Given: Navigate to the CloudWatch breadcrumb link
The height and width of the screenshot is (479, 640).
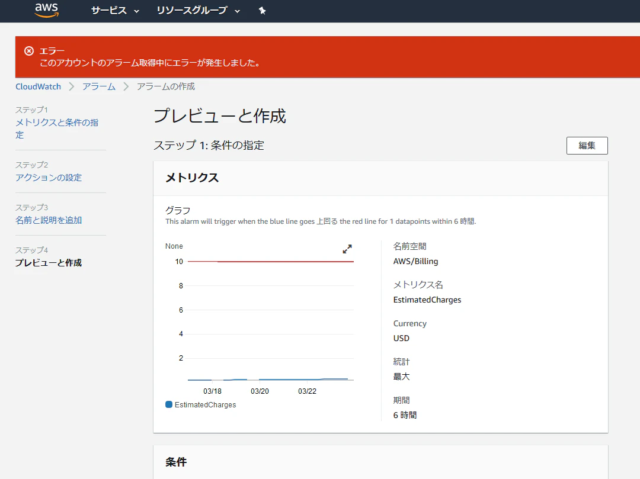Looking at the screenshot, I should (x=38, y=86).
